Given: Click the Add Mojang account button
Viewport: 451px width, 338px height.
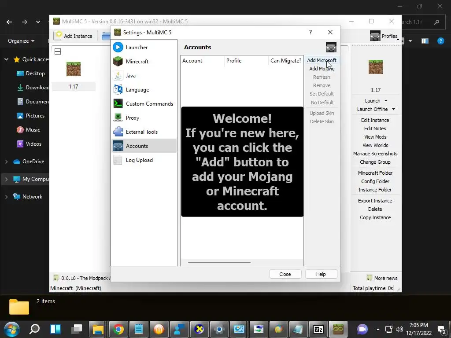Looking at the screenshot, I should click(x=322, y=69).
